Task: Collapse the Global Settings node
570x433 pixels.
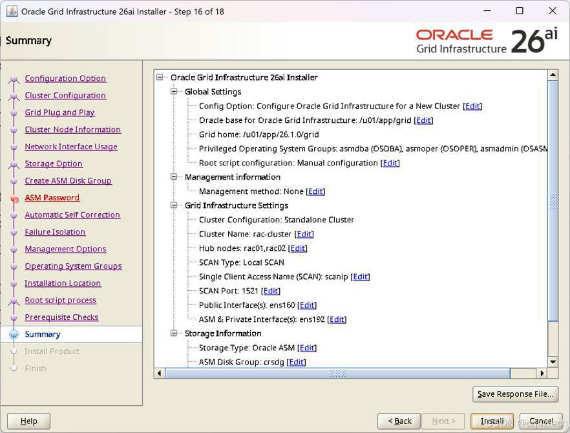Action: click(174, 91)
